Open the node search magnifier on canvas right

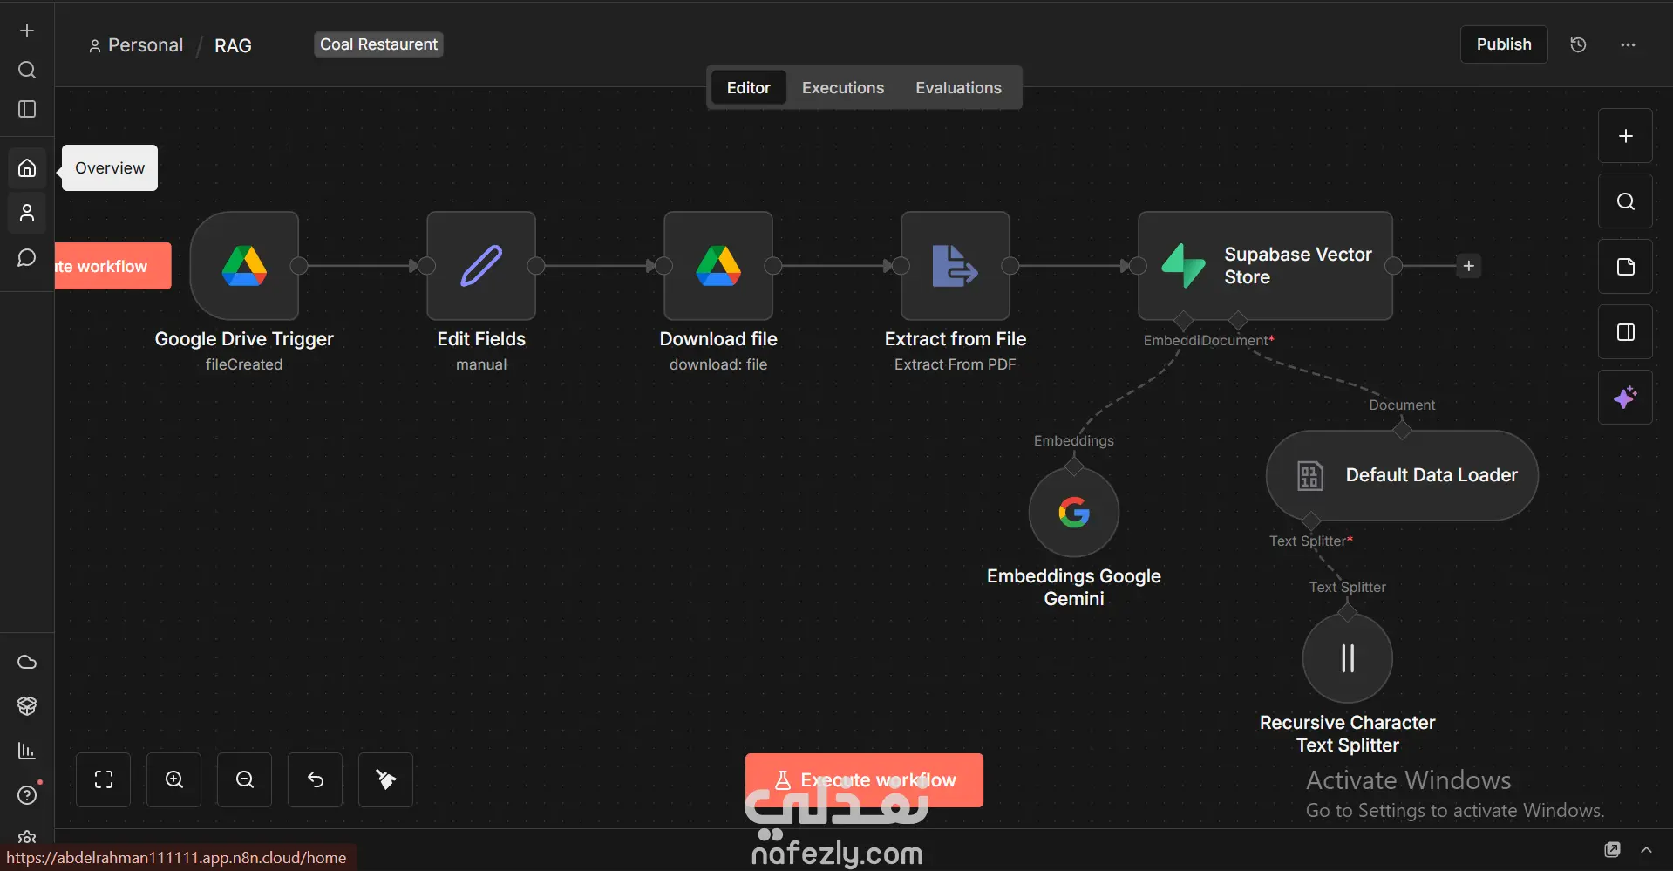coord(1625,201)
